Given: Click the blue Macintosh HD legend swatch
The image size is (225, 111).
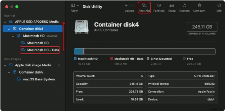Looking at the screenshot, I should pos(75,59).
